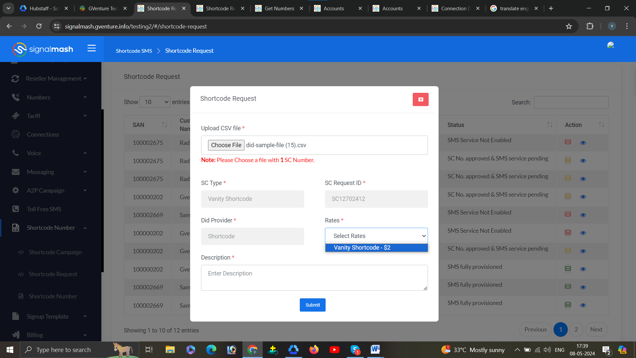Image resolution: width=636 pixels, height=358 pixels.
Task: Click yellow envelope icon in seventh row
Action: [x=568, y=251]
